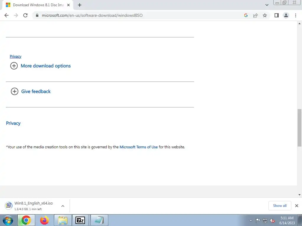Viewport: 302px width, 226px height.
Task: Open the large bottom Privacy link
Action: pyautogui.click(x=13, y=123)
